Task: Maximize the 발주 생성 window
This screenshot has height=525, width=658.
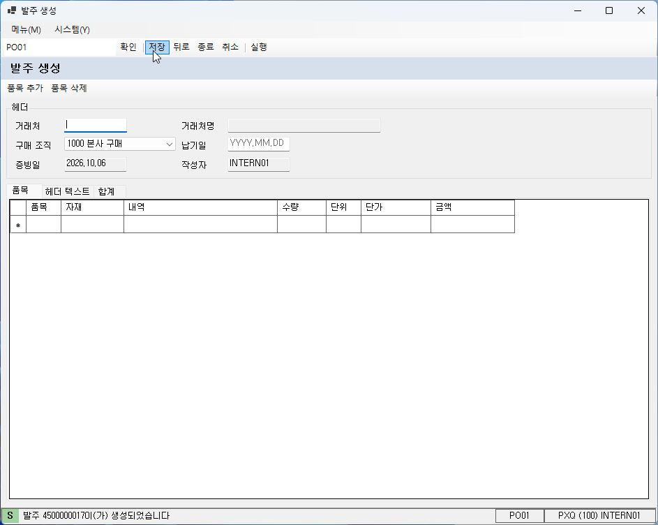Action: (x=609, y=10)
